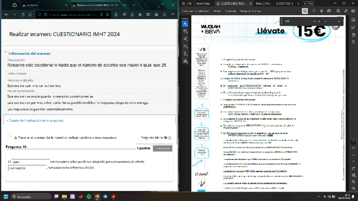Open the browser downloads panel
Screen dimensions: 358x201
click(132, 14)
